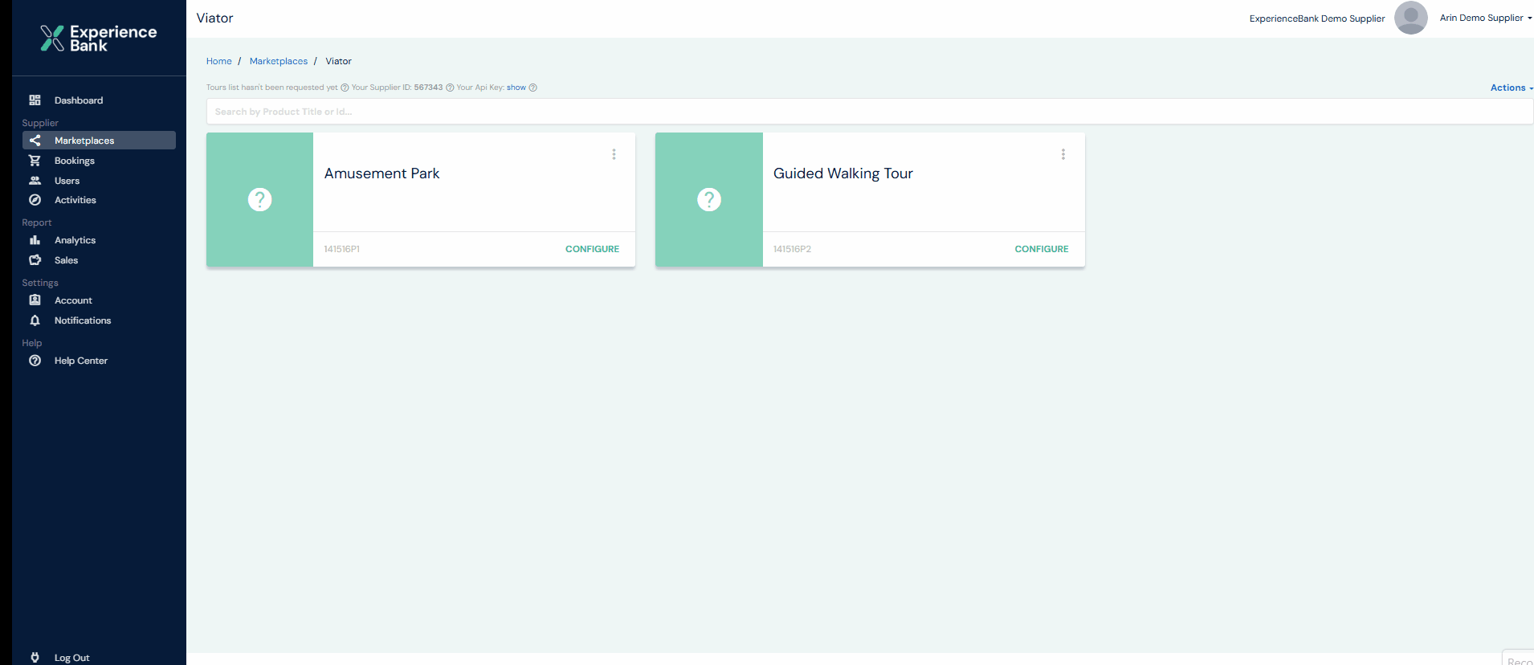1534x665 pixels.
Task: Select Marketplaces in the sidebar
Action: coord(84,141)
